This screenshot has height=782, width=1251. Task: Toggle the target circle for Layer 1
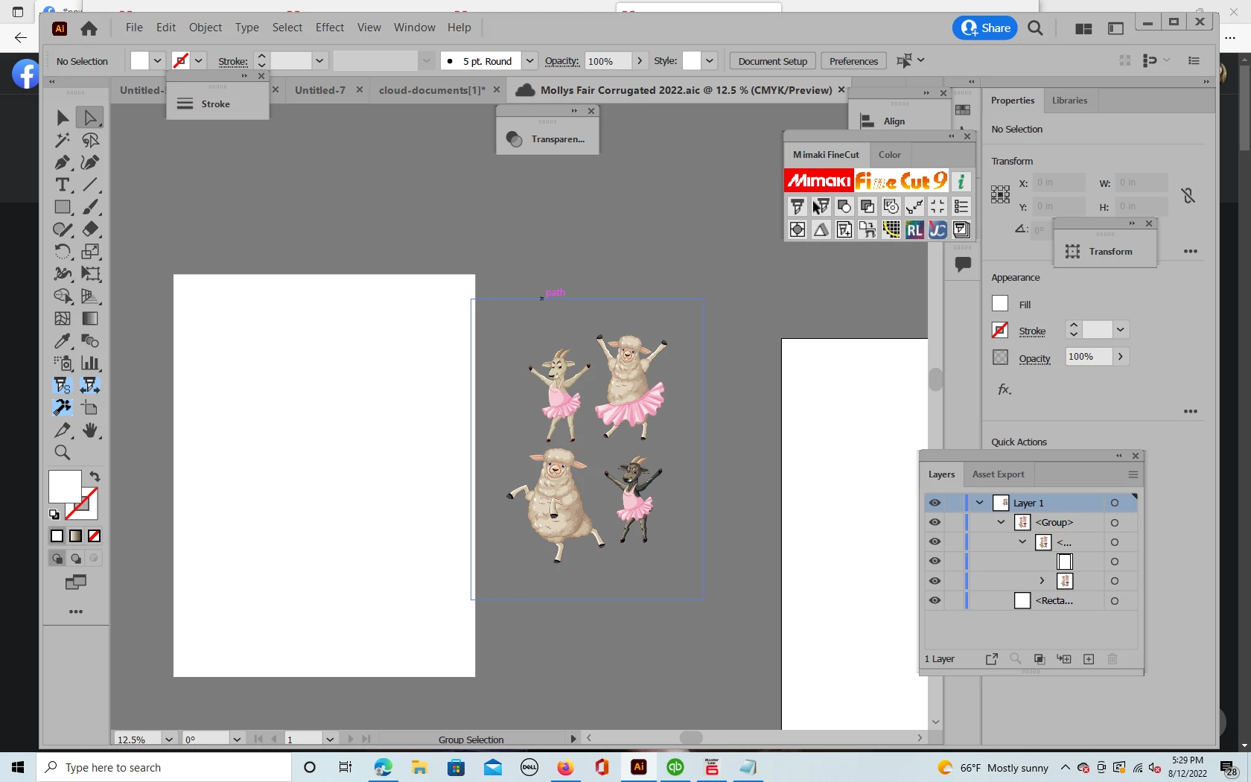click(x=1115, y=503)
